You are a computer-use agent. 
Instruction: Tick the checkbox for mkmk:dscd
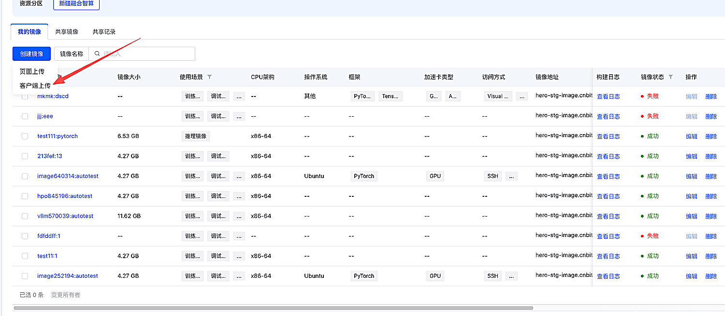25,96
